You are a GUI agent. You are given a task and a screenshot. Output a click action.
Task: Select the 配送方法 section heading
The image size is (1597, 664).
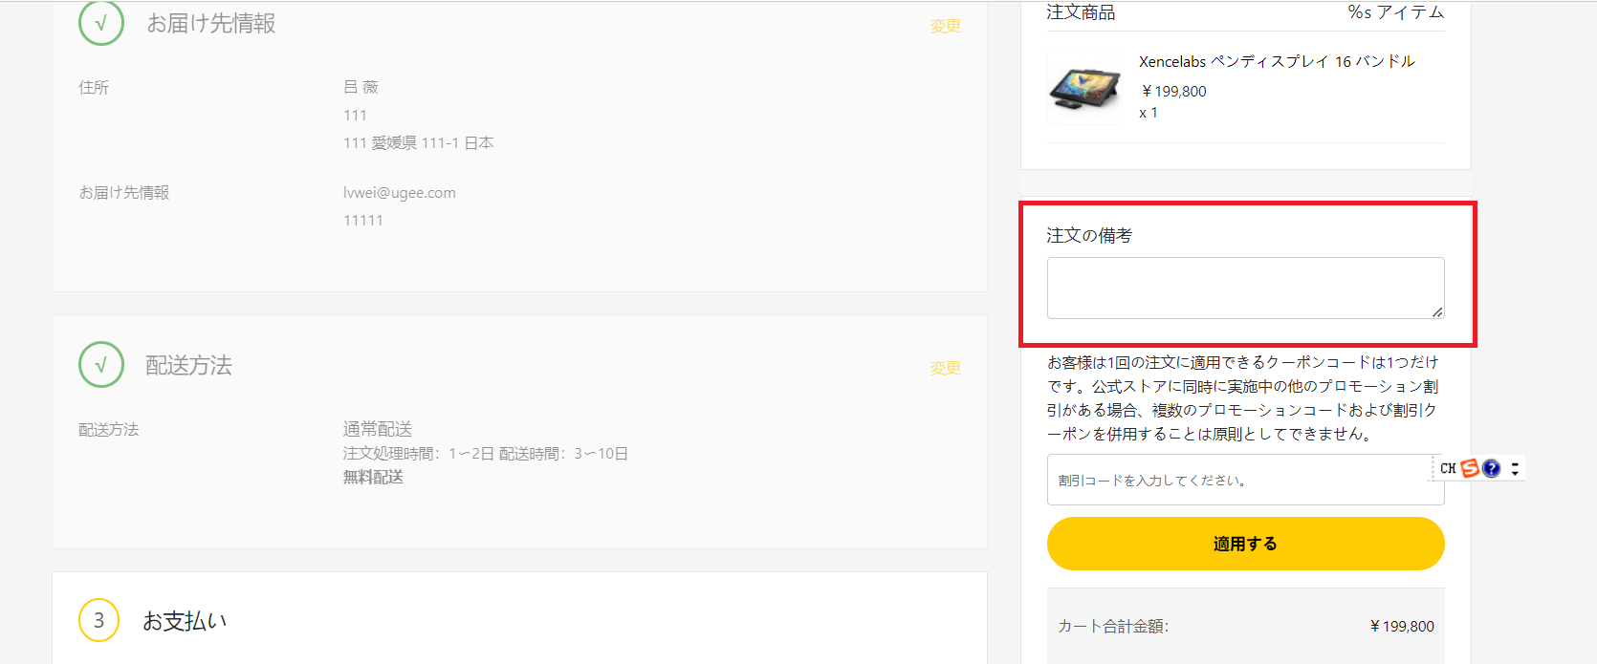click(x=188, y=365)
